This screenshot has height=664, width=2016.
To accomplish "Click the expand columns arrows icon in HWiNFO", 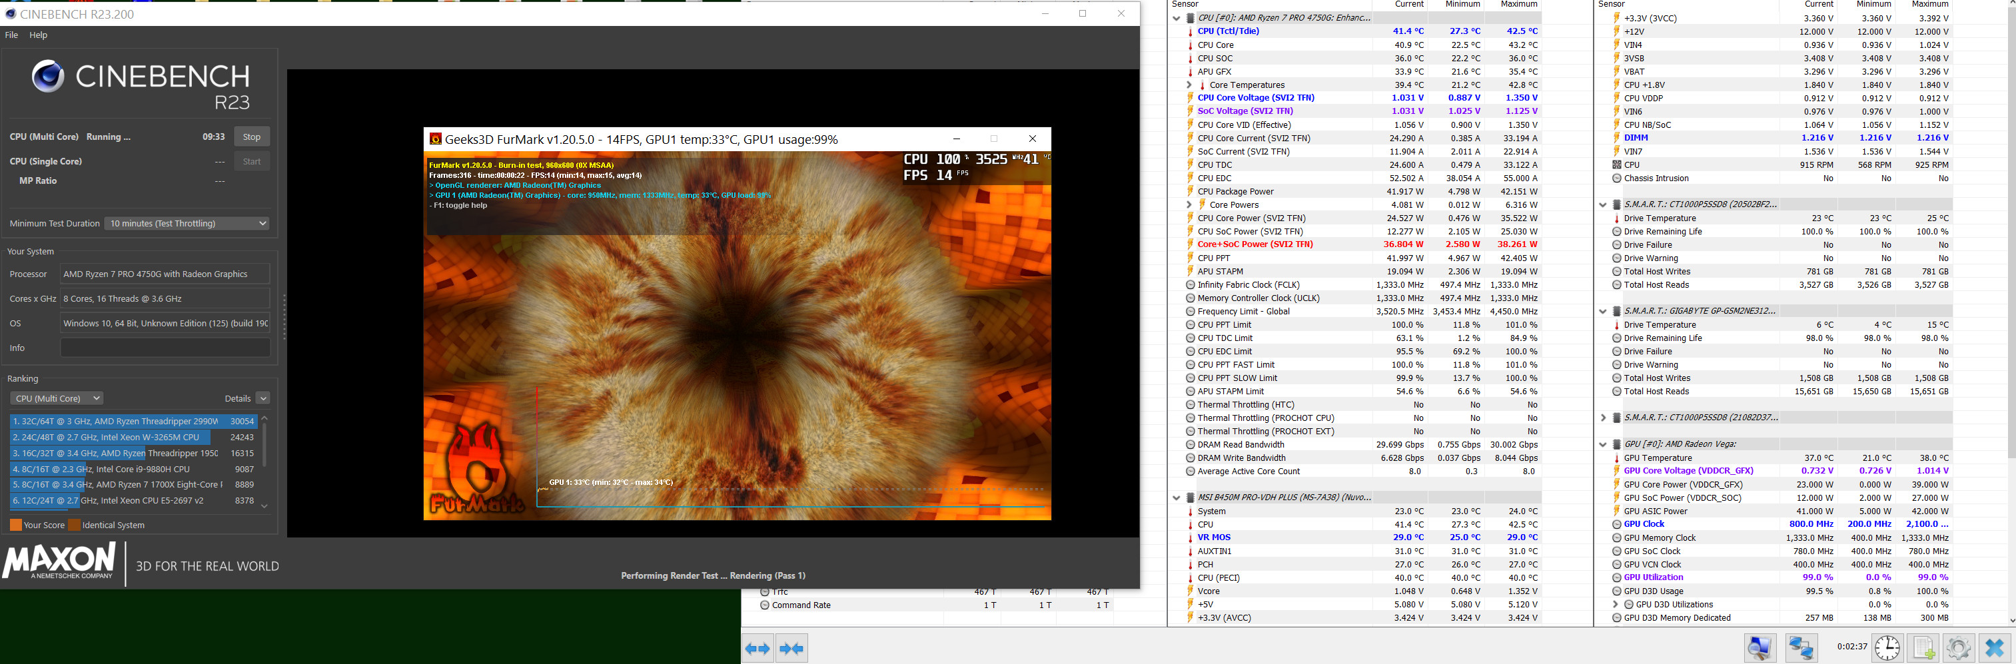I will (757, 649).
